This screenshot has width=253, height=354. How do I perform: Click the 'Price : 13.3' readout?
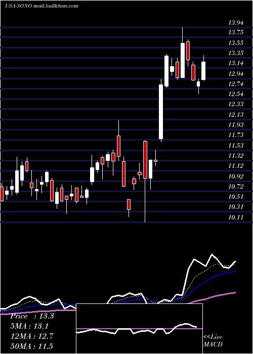[32, 316]
